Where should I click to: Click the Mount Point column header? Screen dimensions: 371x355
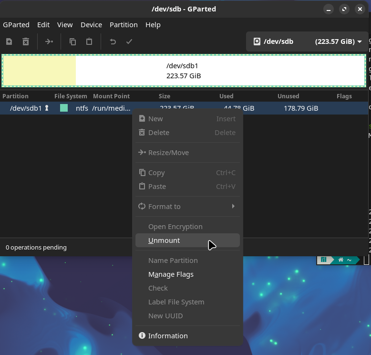[111, 96]
